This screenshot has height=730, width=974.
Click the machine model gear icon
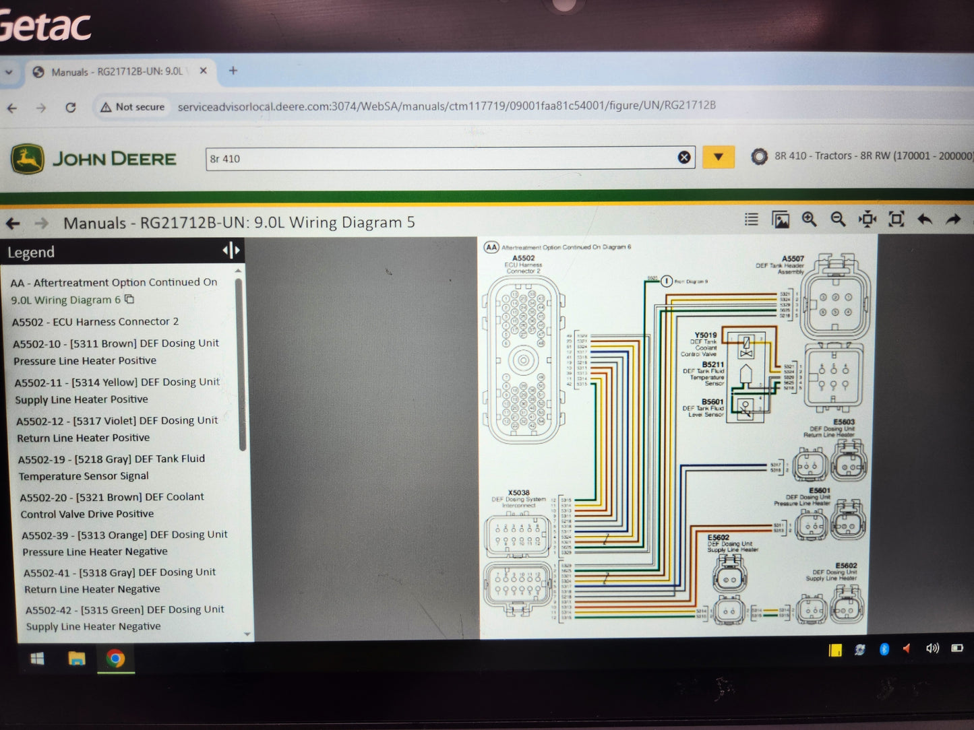tap(760, 157)
